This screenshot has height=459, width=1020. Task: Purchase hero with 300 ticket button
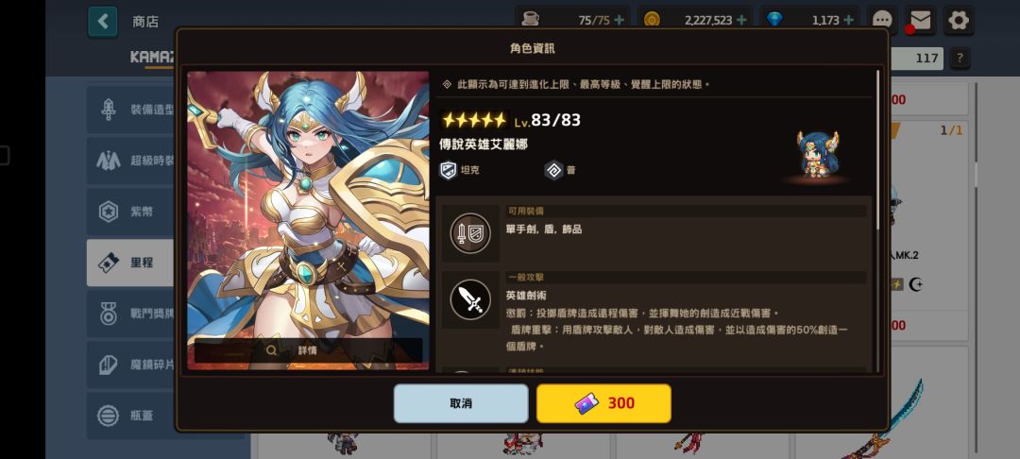point(603,403)
